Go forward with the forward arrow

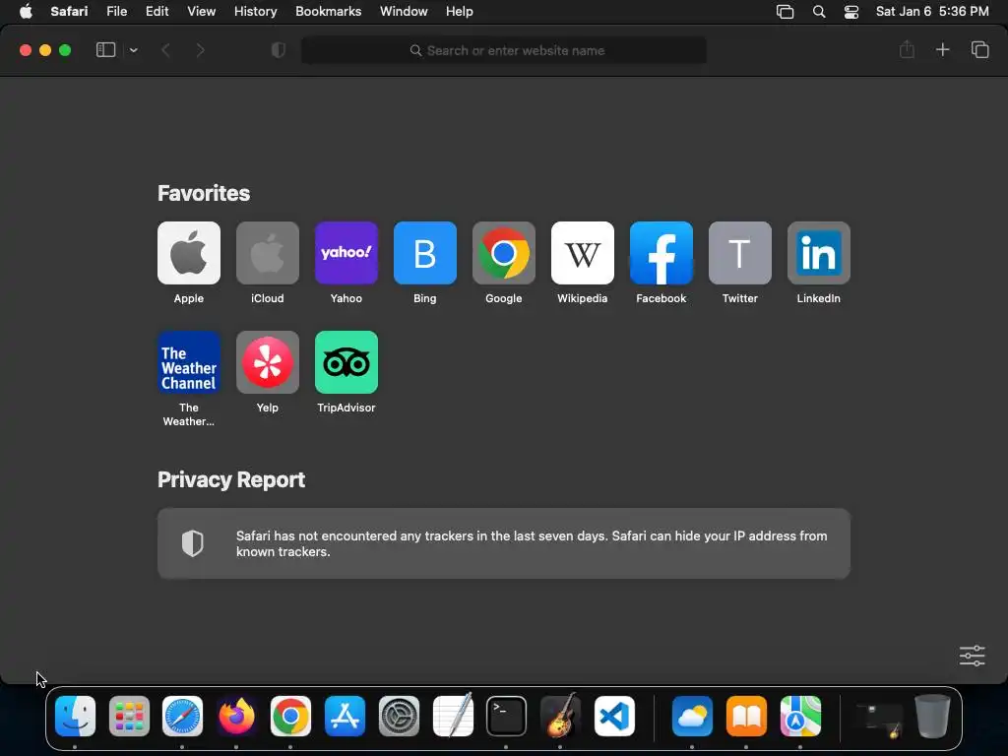point(200,50)
